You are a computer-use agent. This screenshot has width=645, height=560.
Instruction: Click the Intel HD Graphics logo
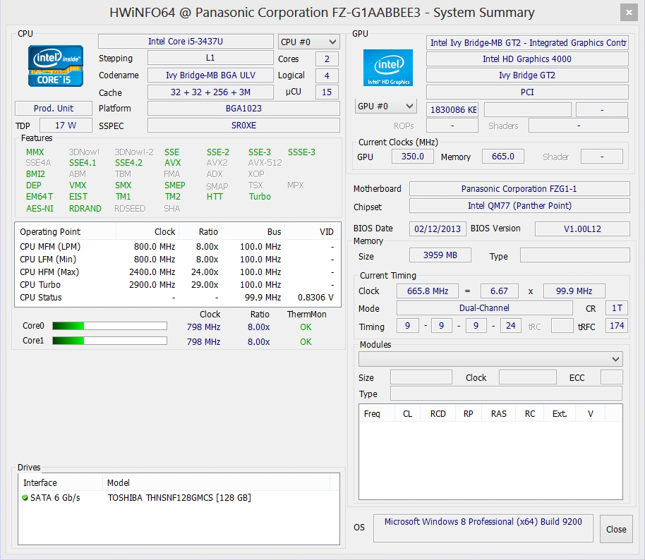[387, 68]
